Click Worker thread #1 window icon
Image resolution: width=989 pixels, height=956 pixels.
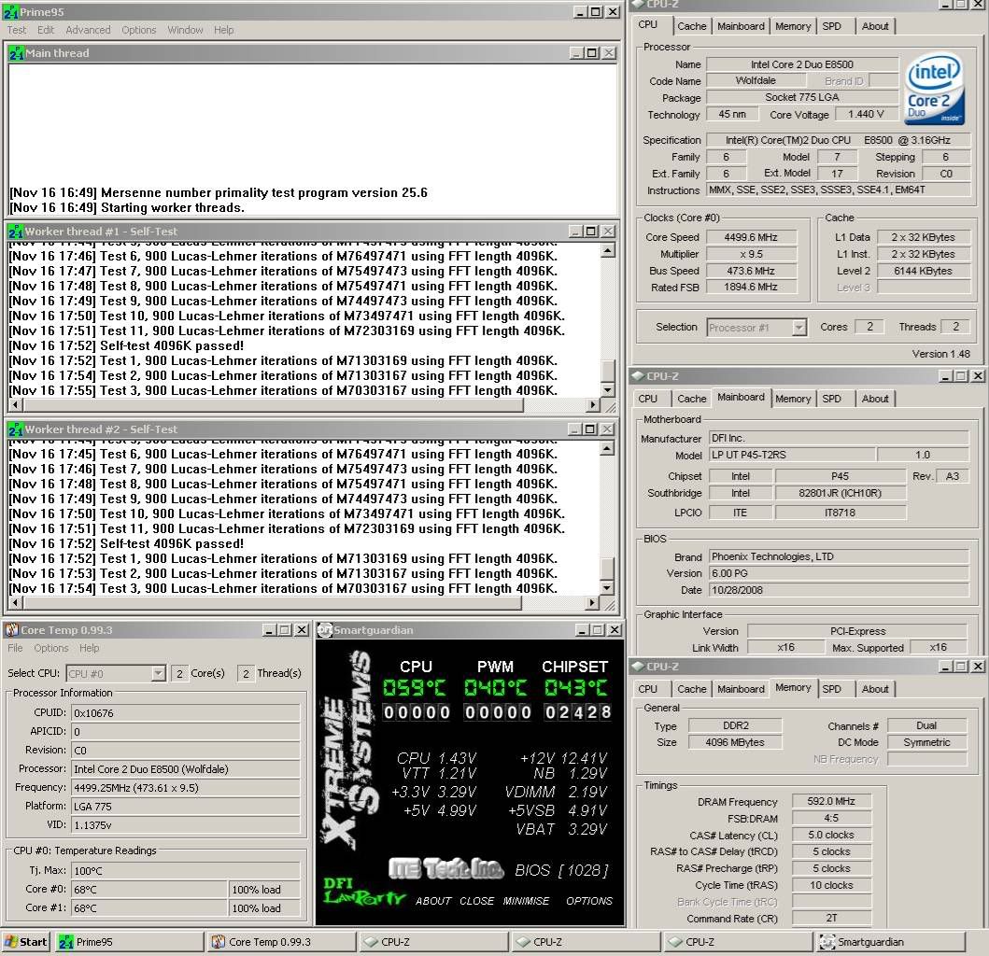coord(16,232)
